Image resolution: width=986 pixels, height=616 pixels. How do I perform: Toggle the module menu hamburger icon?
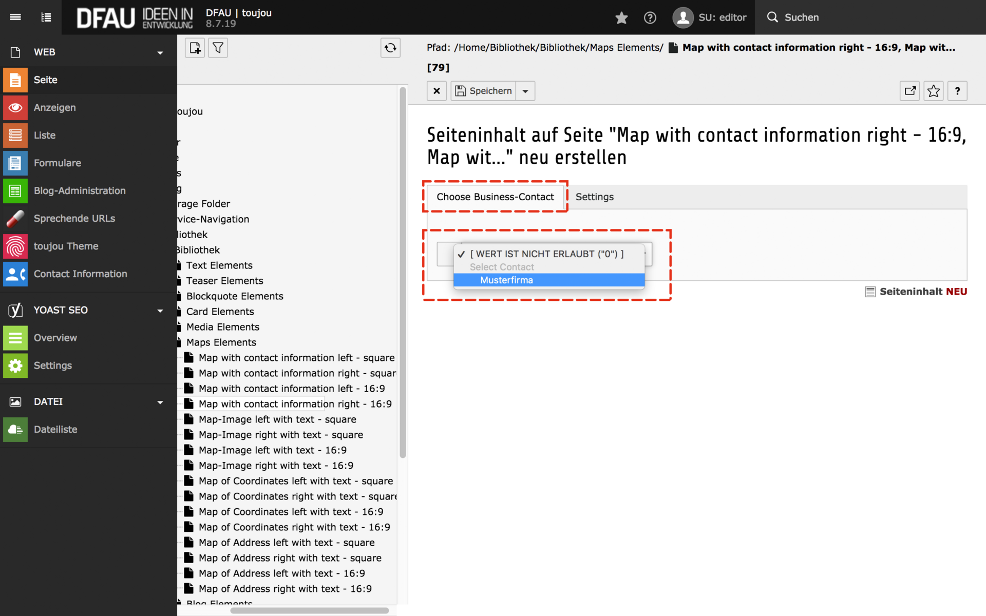click(15, 17)
